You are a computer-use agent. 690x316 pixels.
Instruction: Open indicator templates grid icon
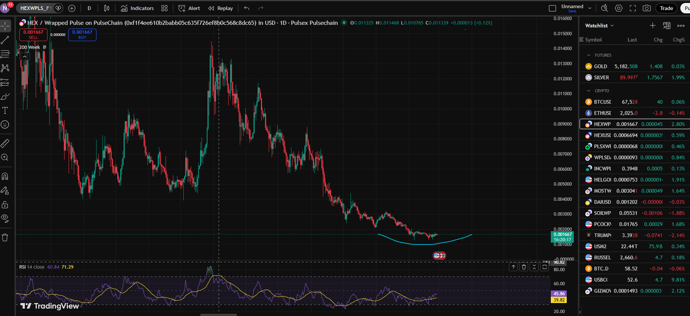click(x=165, y=8)
